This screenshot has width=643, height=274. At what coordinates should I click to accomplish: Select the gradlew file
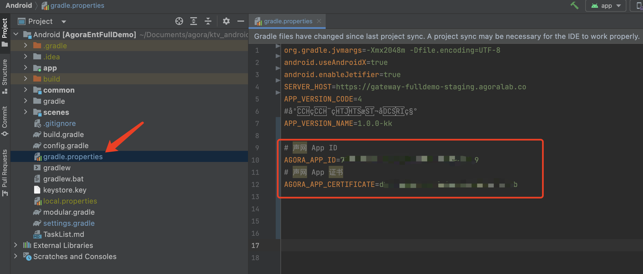pyautogui.click(x=57, y=168)
